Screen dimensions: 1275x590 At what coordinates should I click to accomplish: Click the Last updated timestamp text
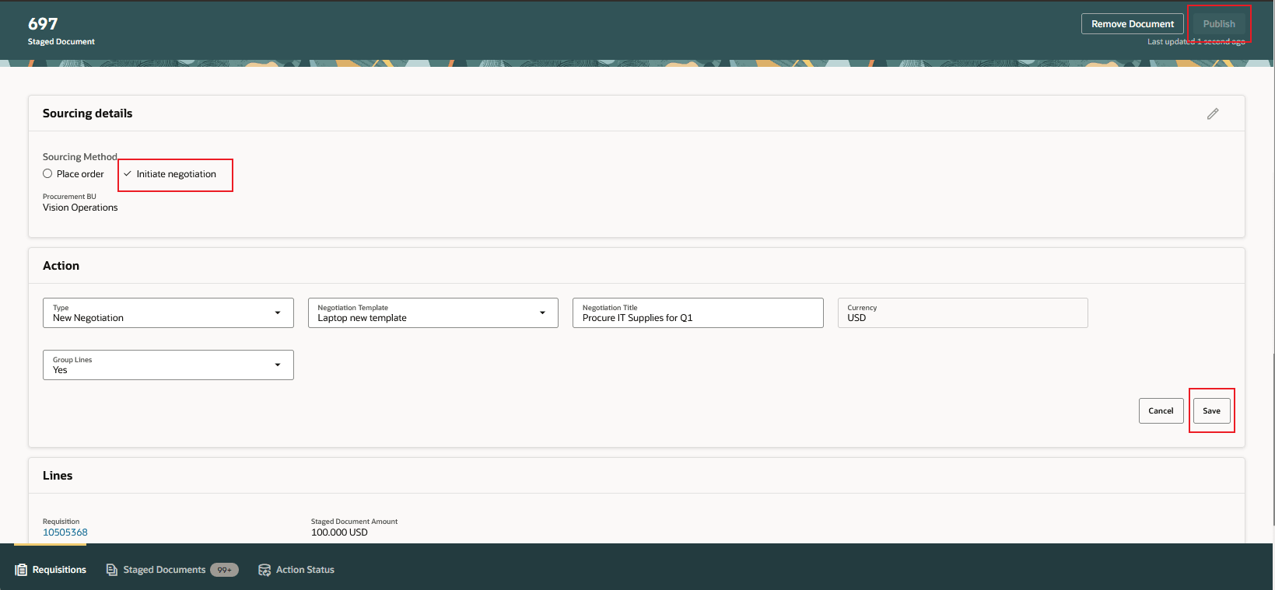(x=1196, y=42)
